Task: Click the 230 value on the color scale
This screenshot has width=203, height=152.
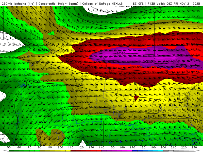Action: [x=194, y=147]
